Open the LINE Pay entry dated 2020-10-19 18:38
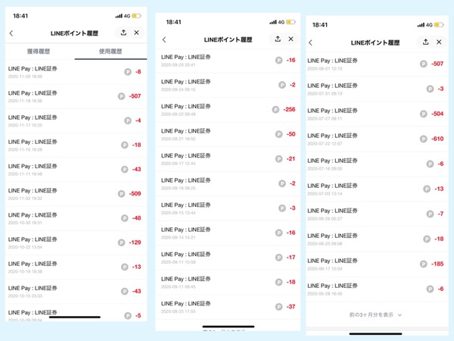 tap(76, 267)
